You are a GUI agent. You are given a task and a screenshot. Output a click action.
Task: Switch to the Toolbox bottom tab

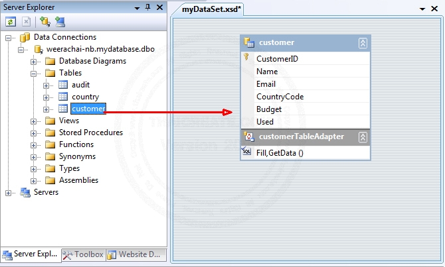click(83, 254)
